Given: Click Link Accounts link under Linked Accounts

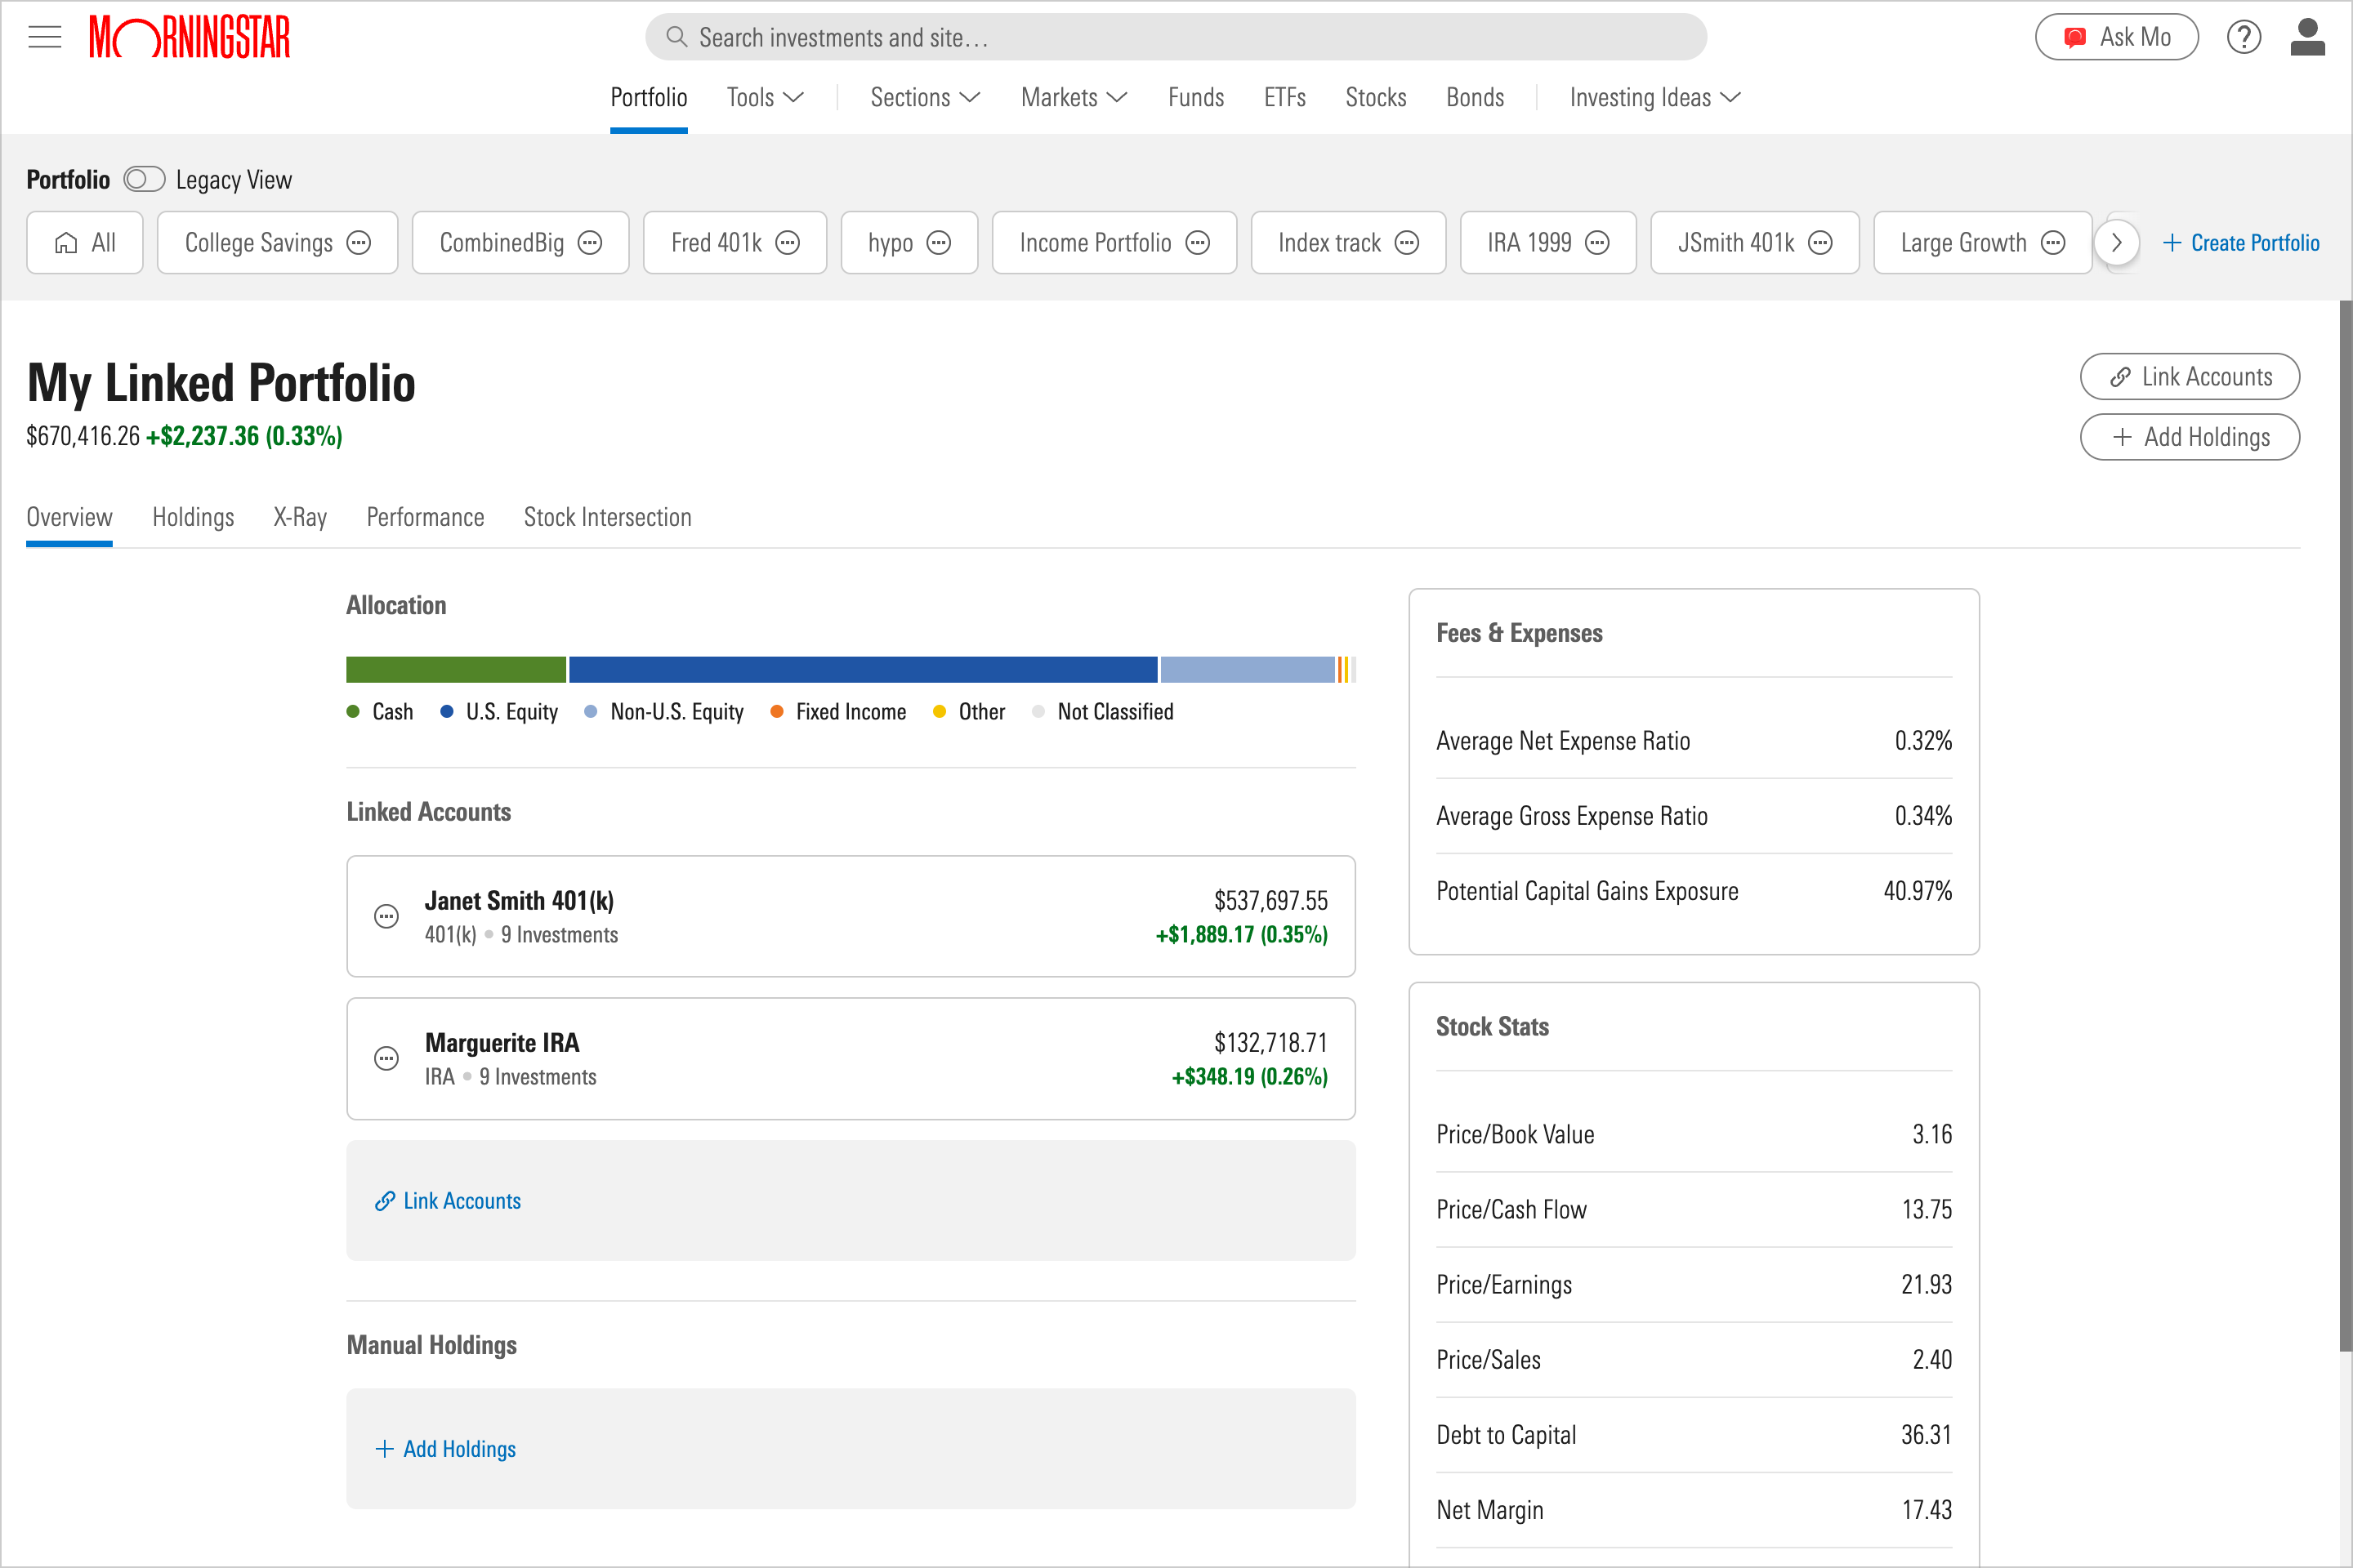Looking at the screenshot, I should (x=447, y=1201).
